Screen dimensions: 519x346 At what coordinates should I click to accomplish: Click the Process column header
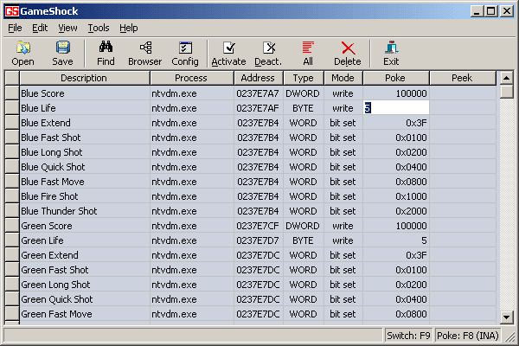[192, 78]
